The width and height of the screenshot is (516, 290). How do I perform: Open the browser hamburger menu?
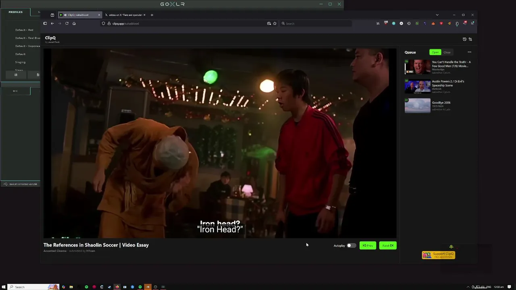[x=472, y=23]
